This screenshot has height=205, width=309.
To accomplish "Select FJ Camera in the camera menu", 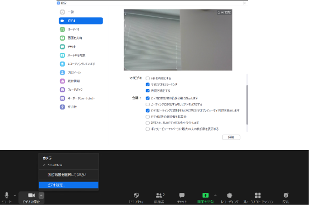I will [x=69, y=165].
